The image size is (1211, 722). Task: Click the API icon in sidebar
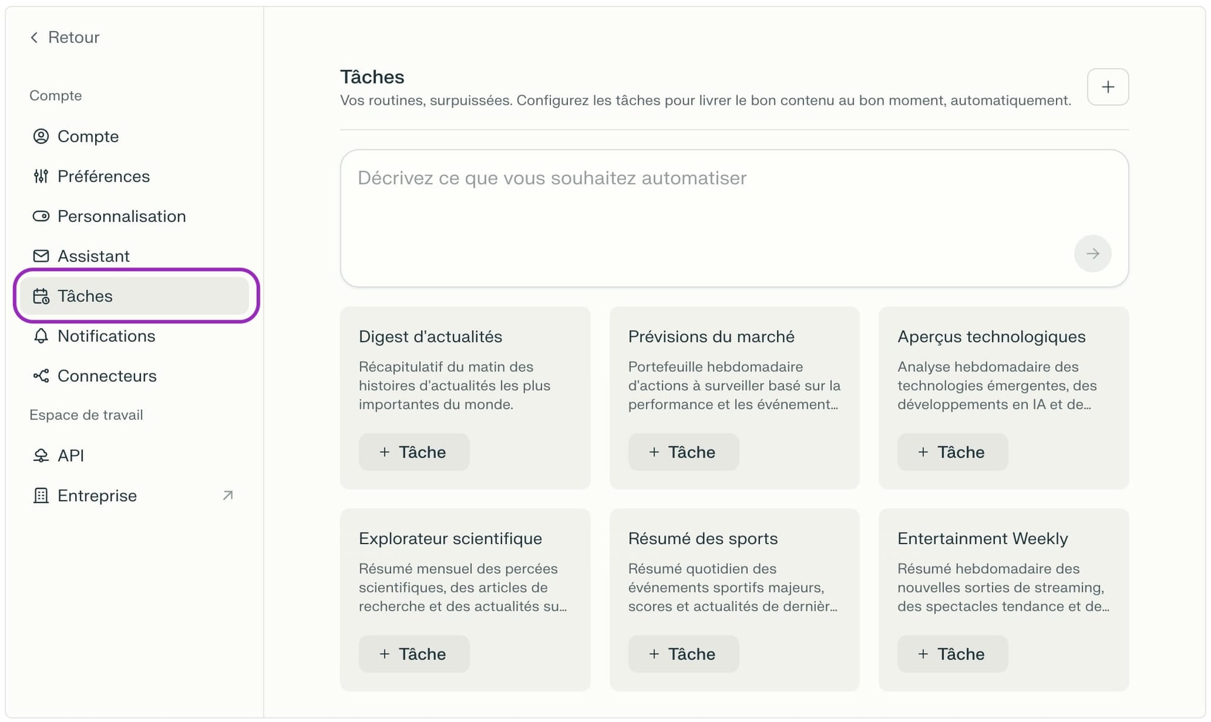click(x=41, y=455)
